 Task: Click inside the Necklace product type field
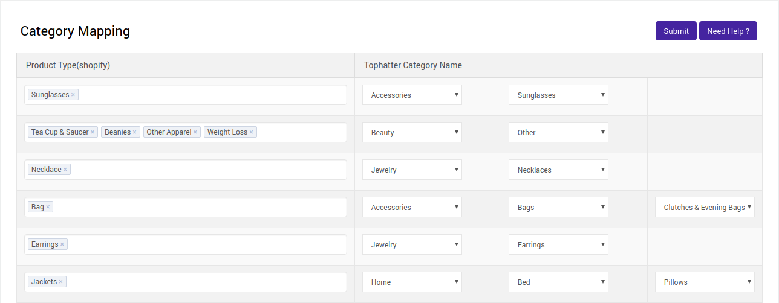(x=206, y=170)
